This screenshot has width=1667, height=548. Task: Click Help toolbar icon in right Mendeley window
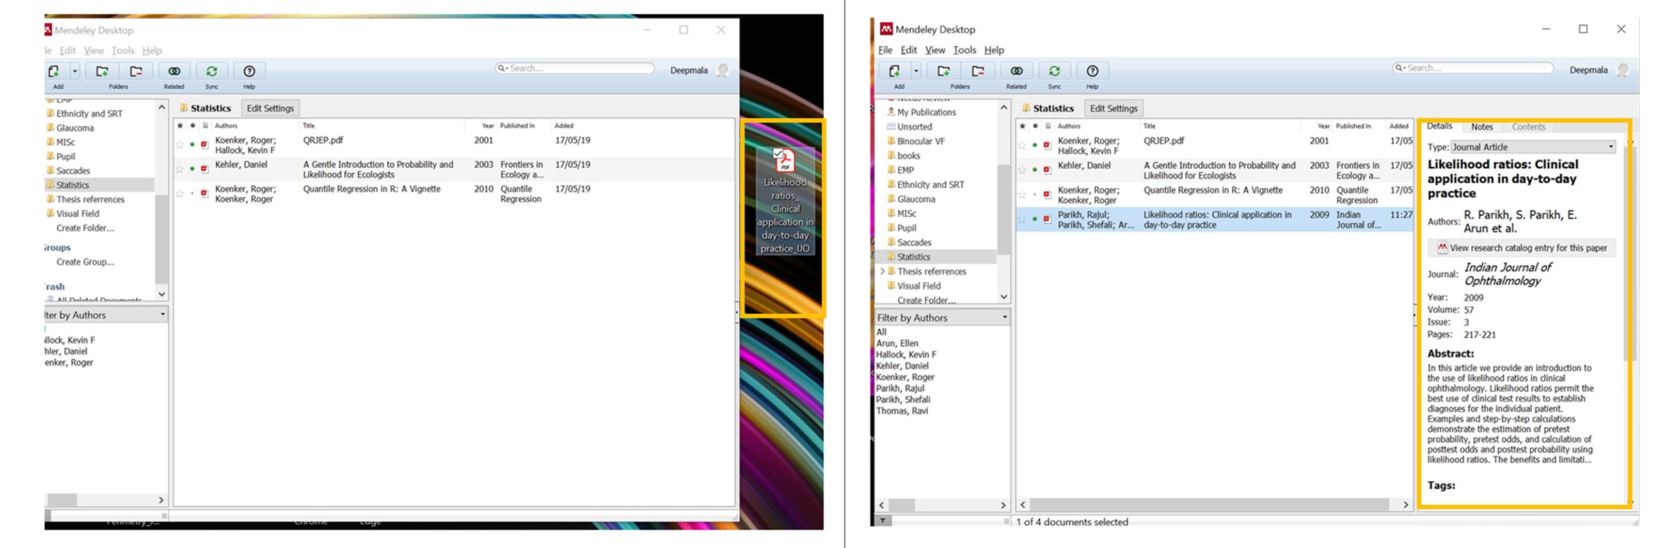tap(1092, 71)
